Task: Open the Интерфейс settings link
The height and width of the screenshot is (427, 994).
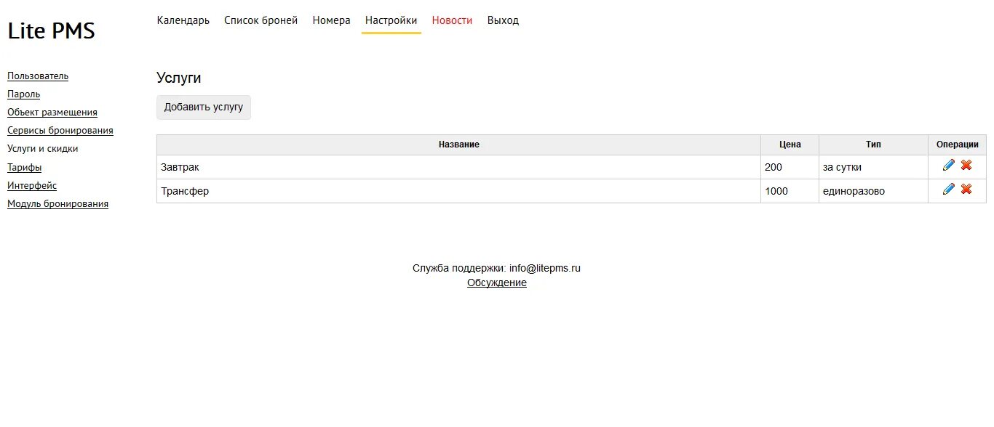Action: click(x=32, y=185)
